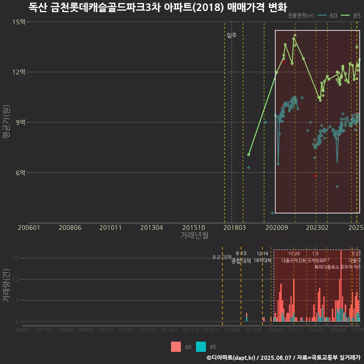Click the 10 label on volume axis
364x364 pixels.
click(16, 279)
